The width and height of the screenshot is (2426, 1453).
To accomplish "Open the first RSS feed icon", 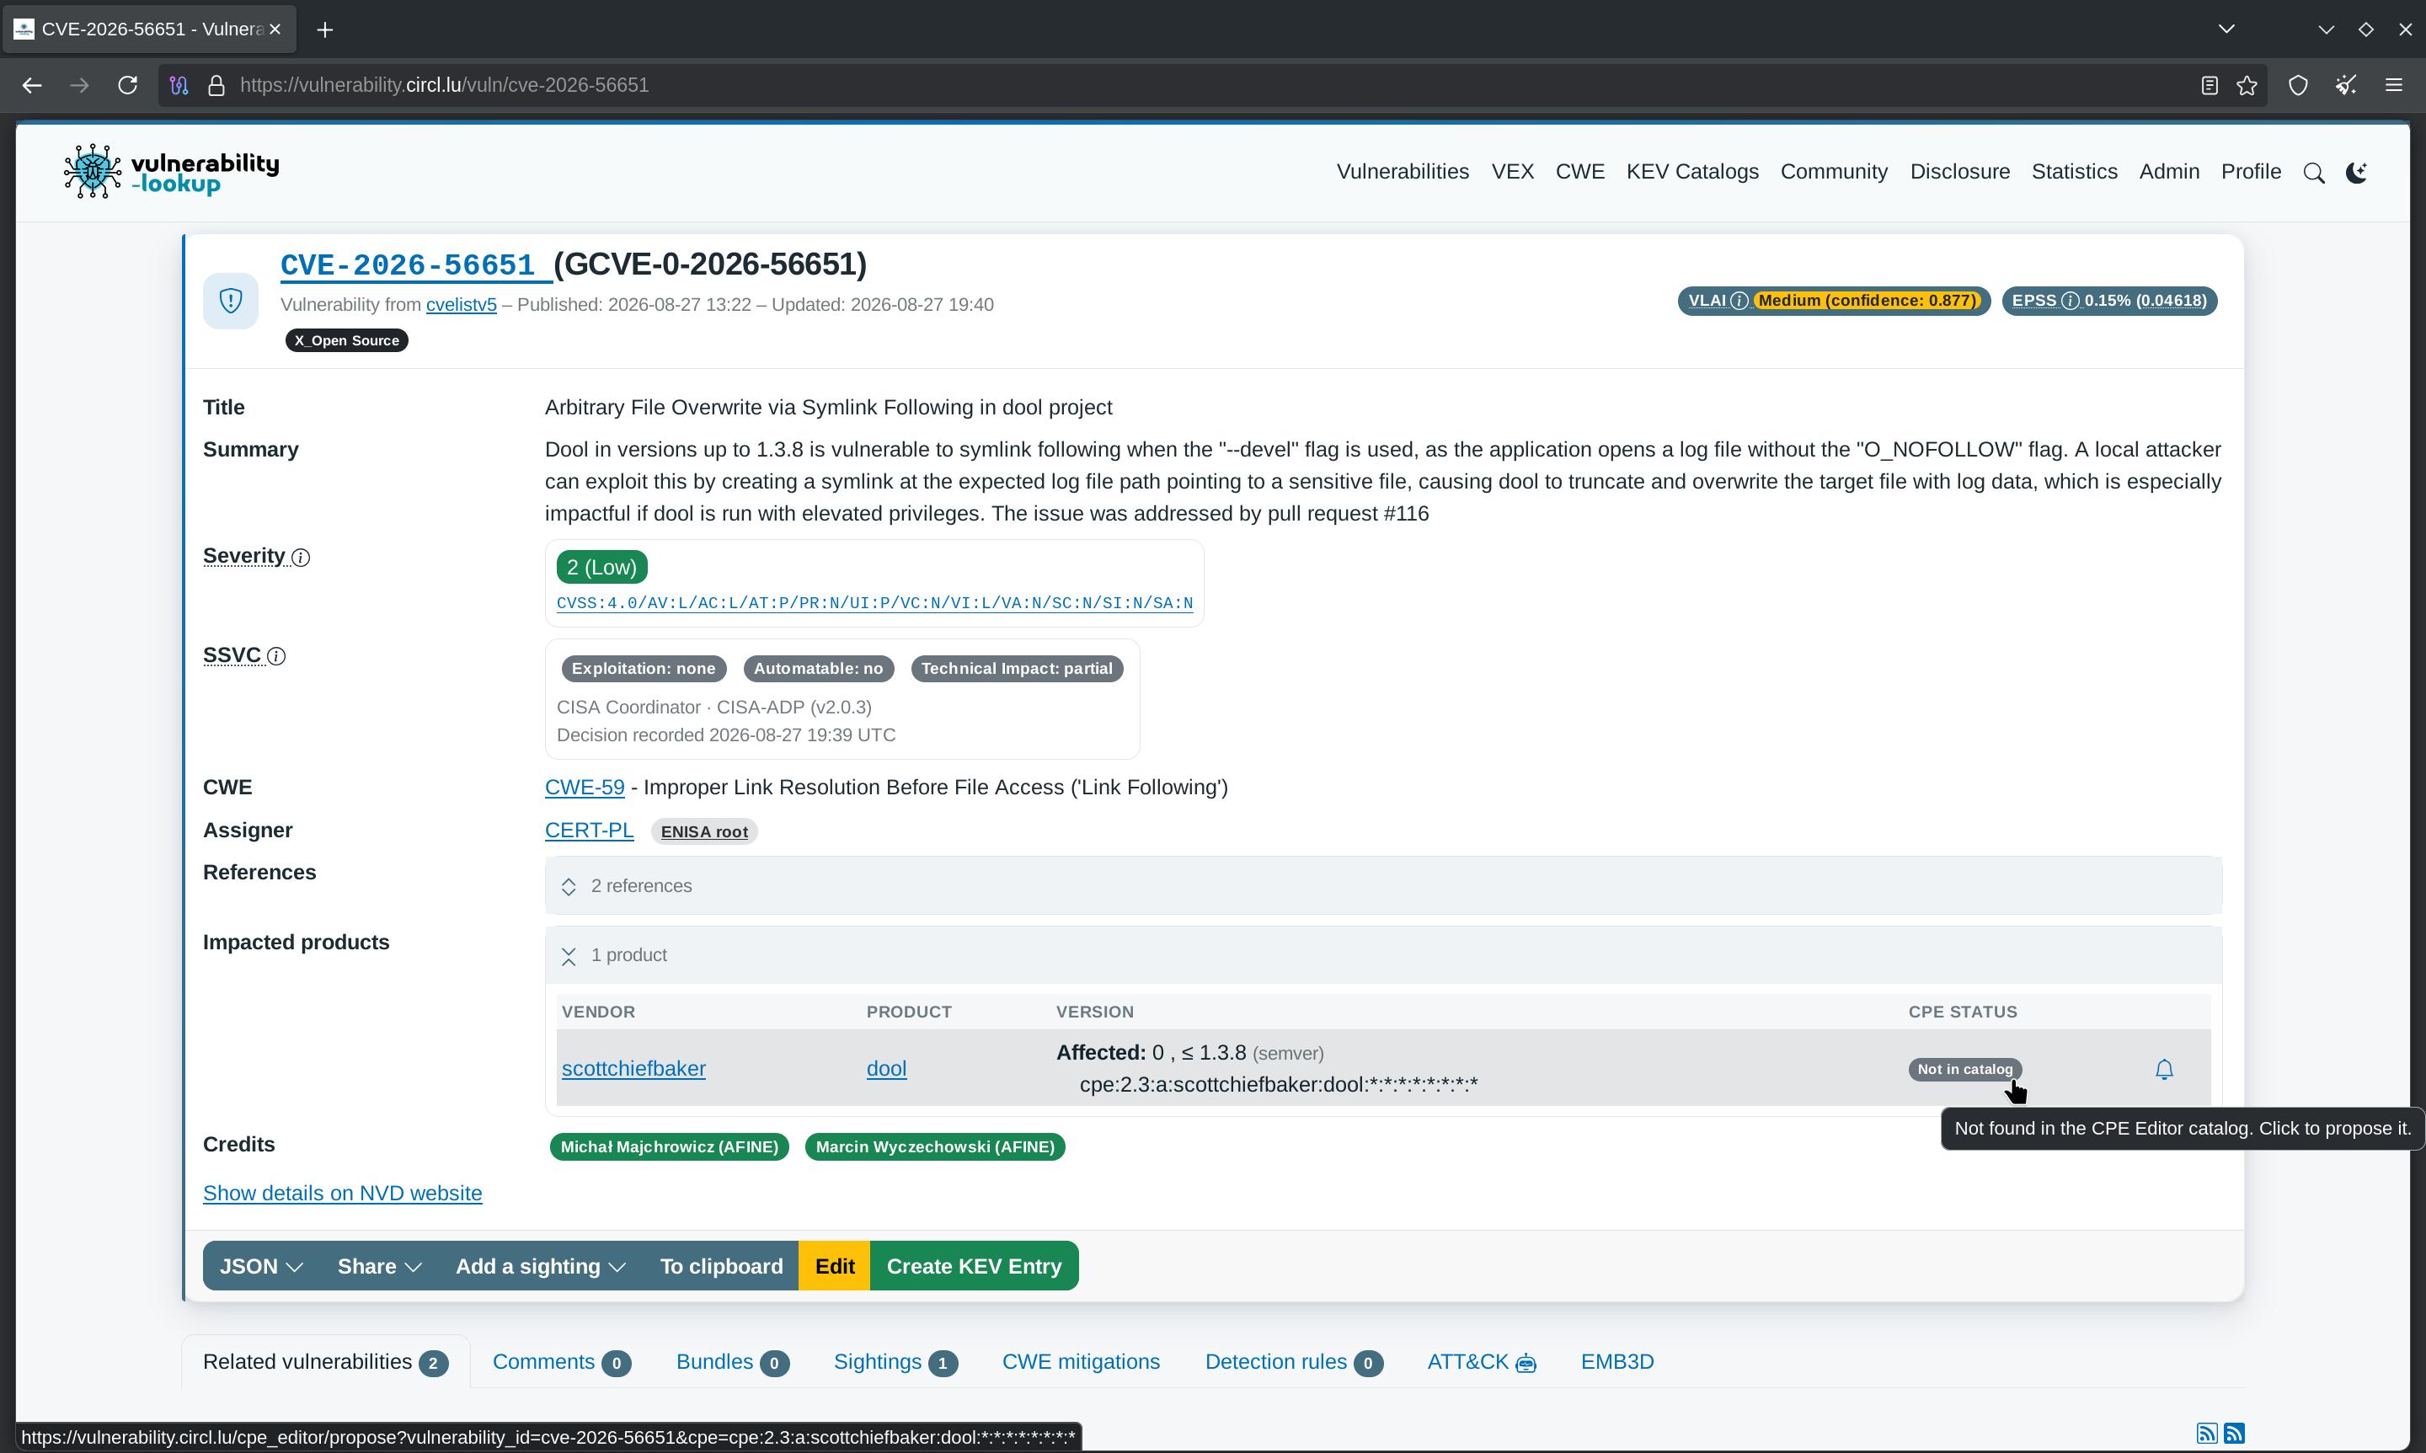I will (2207, 1434).
